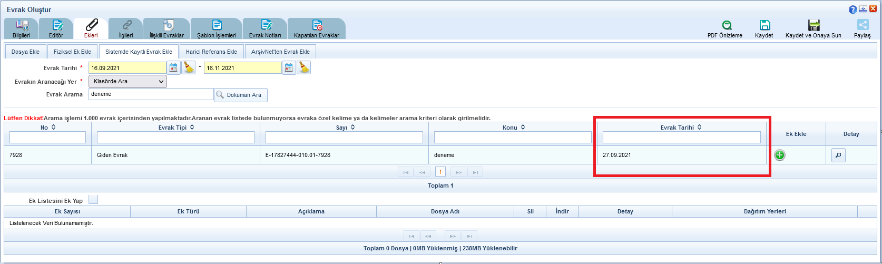882x264 pixels.
Task: Clear the end date with broom icon
Action: point(303,67)
